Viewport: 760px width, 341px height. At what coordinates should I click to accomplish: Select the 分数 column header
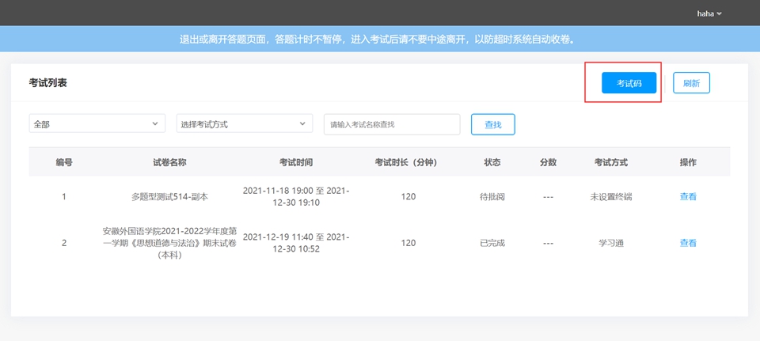[x=548, y=162]
